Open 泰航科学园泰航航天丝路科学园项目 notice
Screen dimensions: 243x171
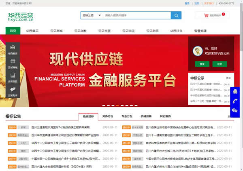point(181,143)
